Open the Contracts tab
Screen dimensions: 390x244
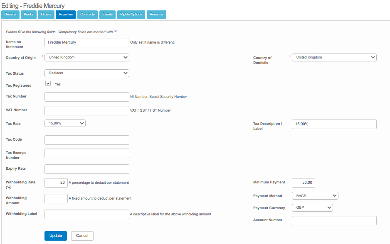pyautogui.click(x=87, y=15)
